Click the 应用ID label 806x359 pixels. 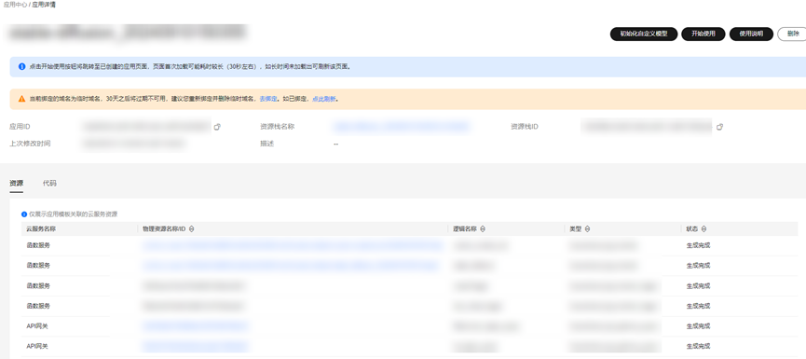click(20, 127)
